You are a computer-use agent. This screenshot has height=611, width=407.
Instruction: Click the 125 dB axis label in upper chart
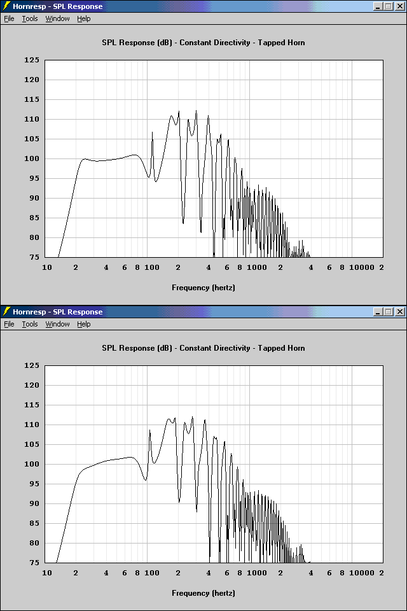[x=32, y=60]
